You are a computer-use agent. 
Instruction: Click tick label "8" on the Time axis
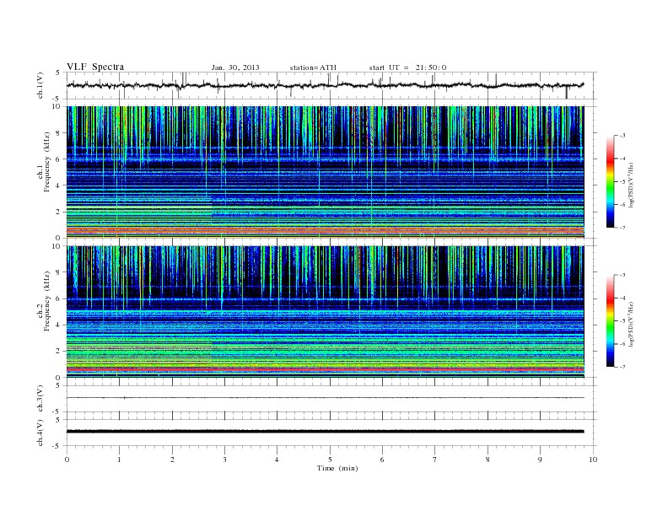pyautogui.click(x=488, y=460)
